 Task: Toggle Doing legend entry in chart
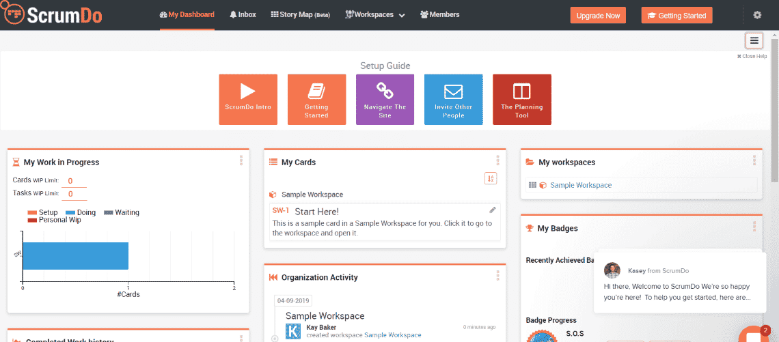81,212
